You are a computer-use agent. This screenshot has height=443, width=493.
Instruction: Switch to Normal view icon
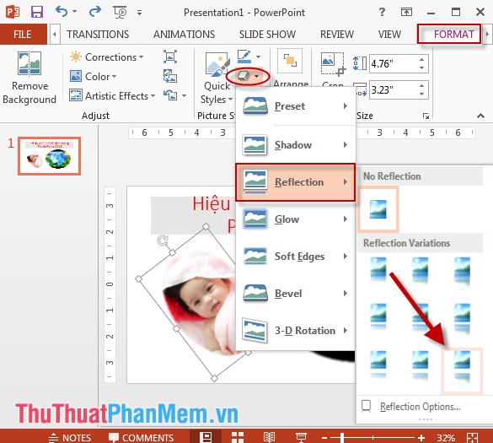point(206,437)
